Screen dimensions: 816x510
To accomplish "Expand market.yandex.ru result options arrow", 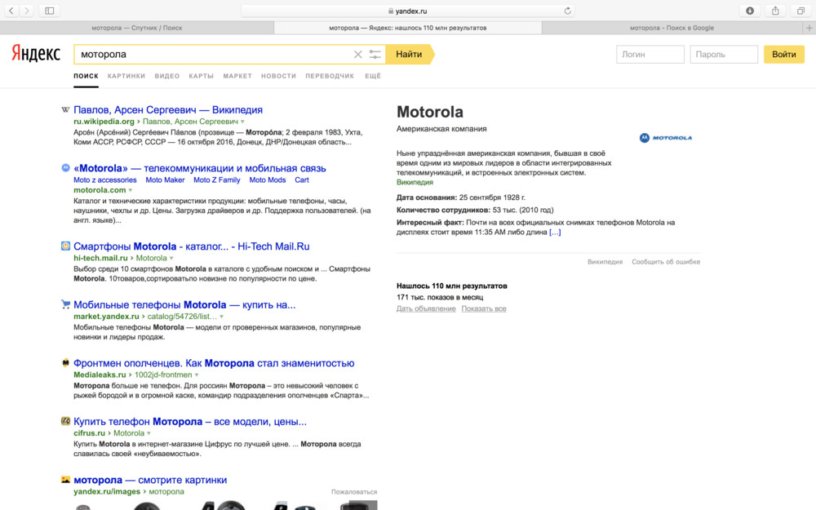I will pyautogui.click(x=221, y=317).
